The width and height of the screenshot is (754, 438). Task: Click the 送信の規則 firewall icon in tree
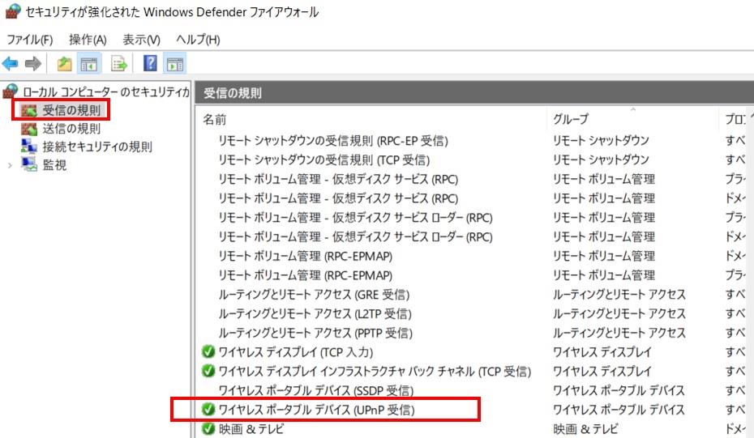(29, 129)
